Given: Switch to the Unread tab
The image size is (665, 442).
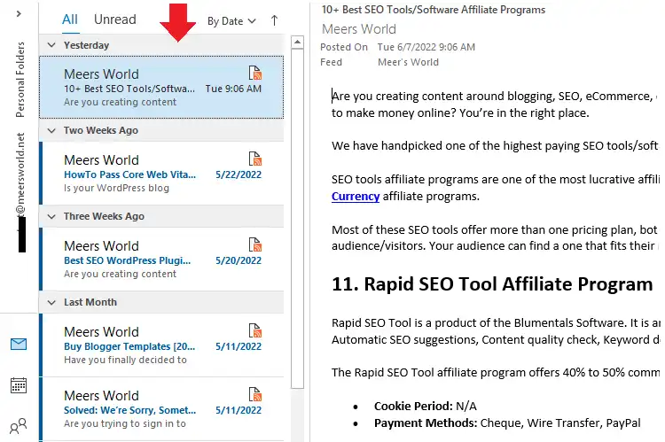Looking at the screenshot, I should tap(115, 19).
